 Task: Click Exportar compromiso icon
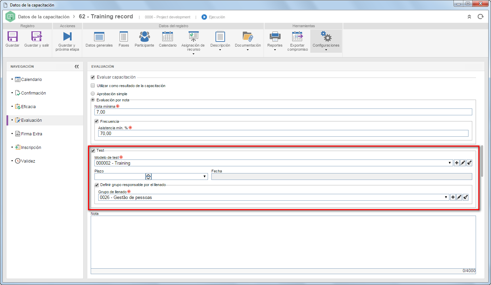(x=297, y=36)
